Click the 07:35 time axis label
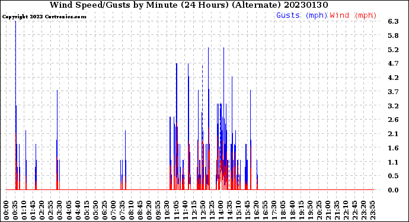 [122, 210]
